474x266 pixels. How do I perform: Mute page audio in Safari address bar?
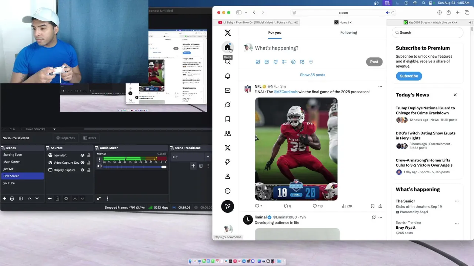coord(387,13)
